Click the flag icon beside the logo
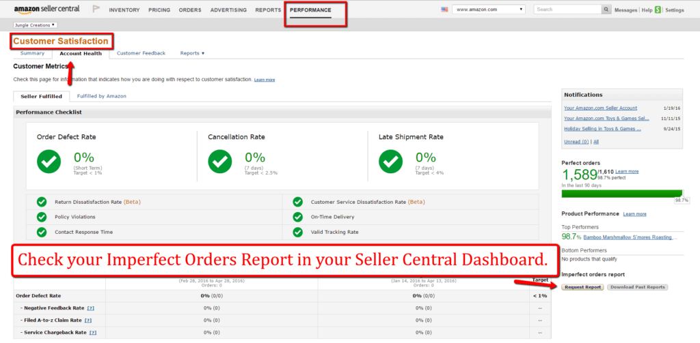Viewport: 700px width, 343px height. 95,10
